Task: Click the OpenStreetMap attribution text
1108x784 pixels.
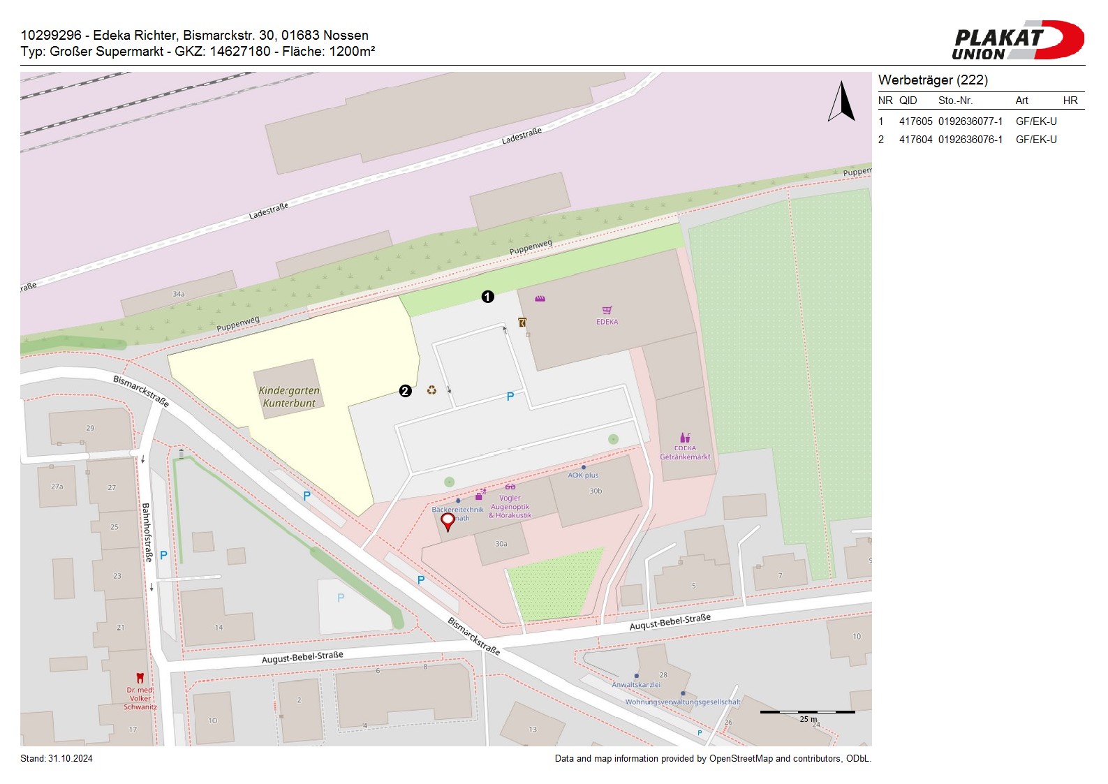Action: (x=712, y=759)
